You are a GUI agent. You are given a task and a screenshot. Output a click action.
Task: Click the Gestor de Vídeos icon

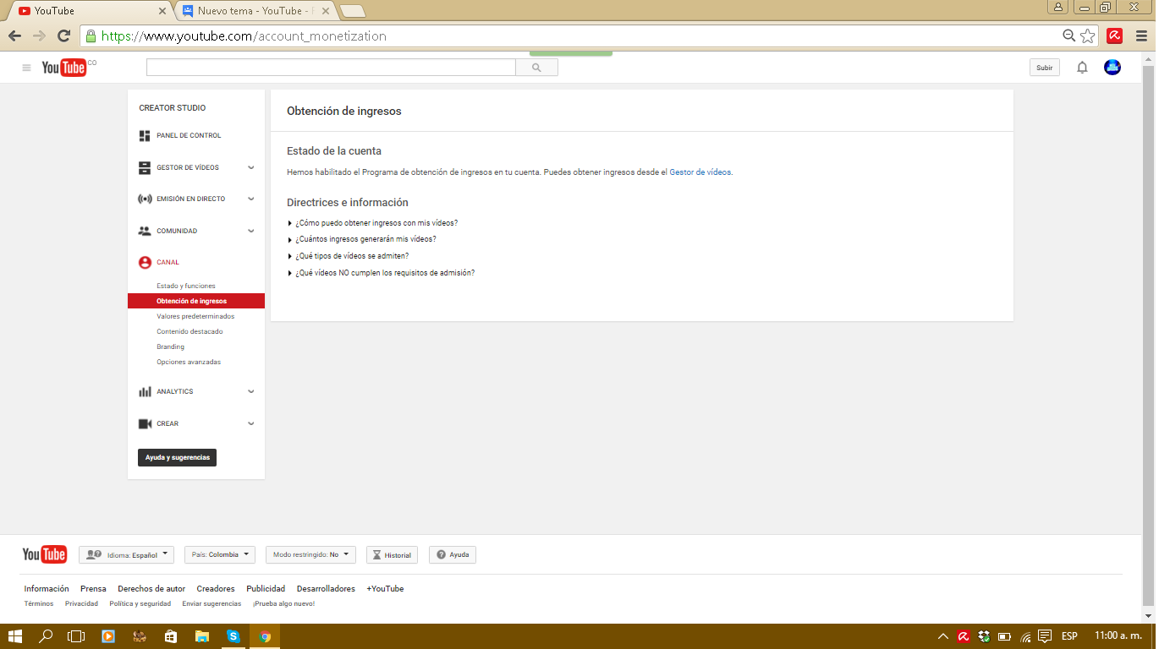(x=145, y=167)
